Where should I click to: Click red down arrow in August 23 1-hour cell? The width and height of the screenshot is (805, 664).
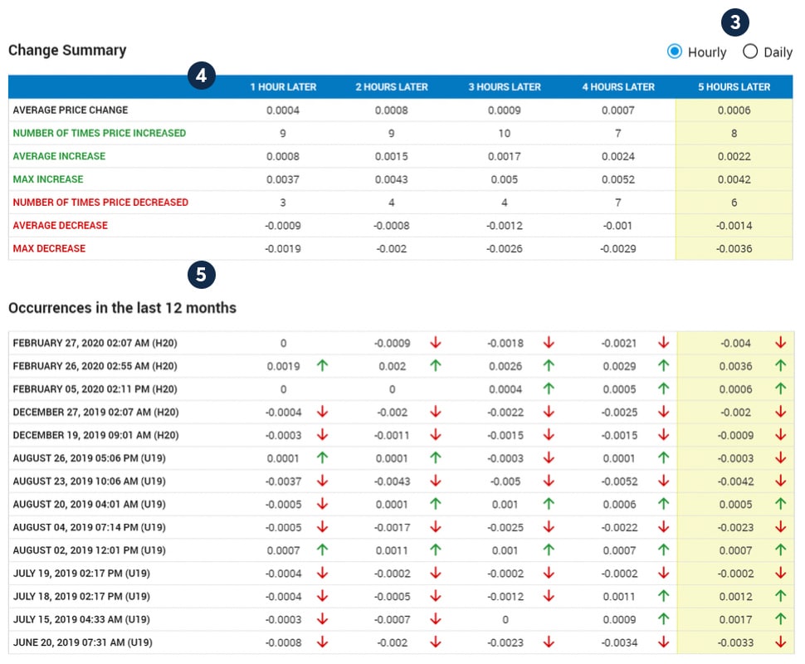coord(323,481)
